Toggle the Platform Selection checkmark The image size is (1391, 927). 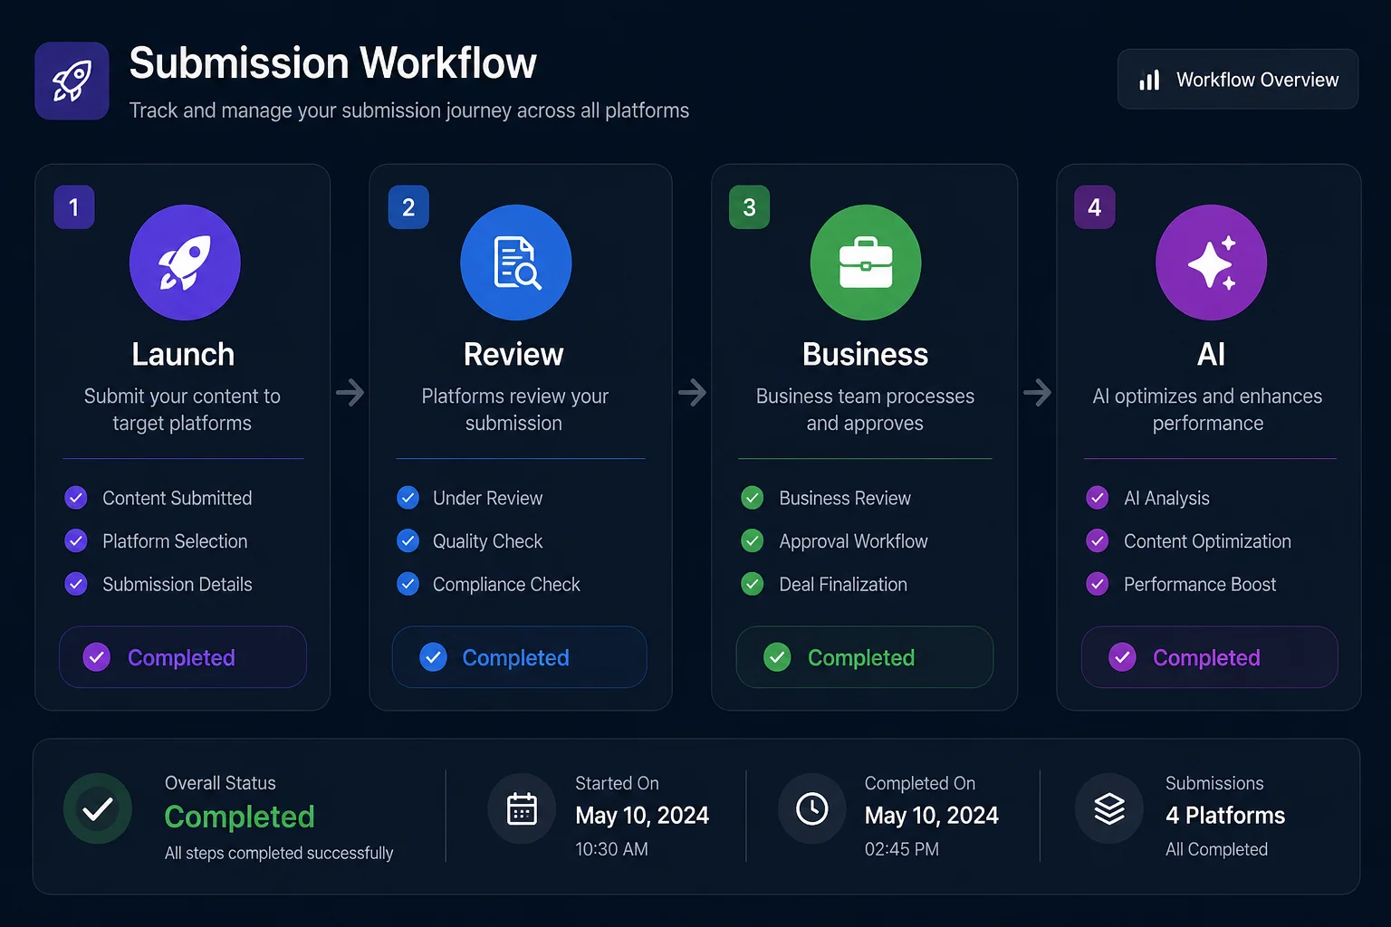(76, 541)
